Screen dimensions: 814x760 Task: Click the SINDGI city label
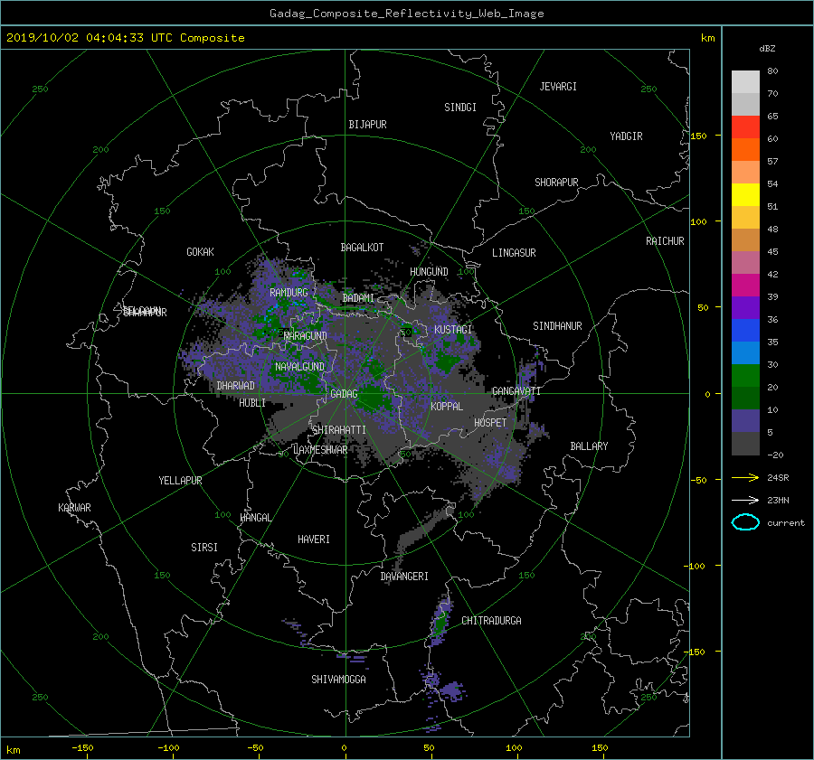pyautogui.click(x=460, y=108)
